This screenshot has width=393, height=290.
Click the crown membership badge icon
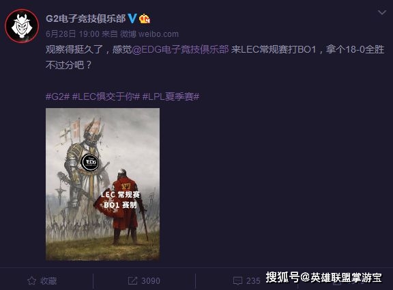click(145, 19)
